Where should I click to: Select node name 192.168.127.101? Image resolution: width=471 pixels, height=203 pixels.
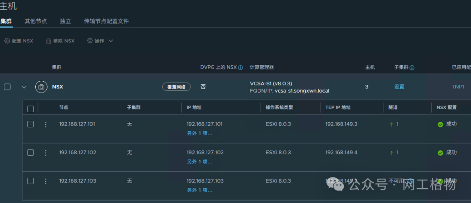point(77,124)
